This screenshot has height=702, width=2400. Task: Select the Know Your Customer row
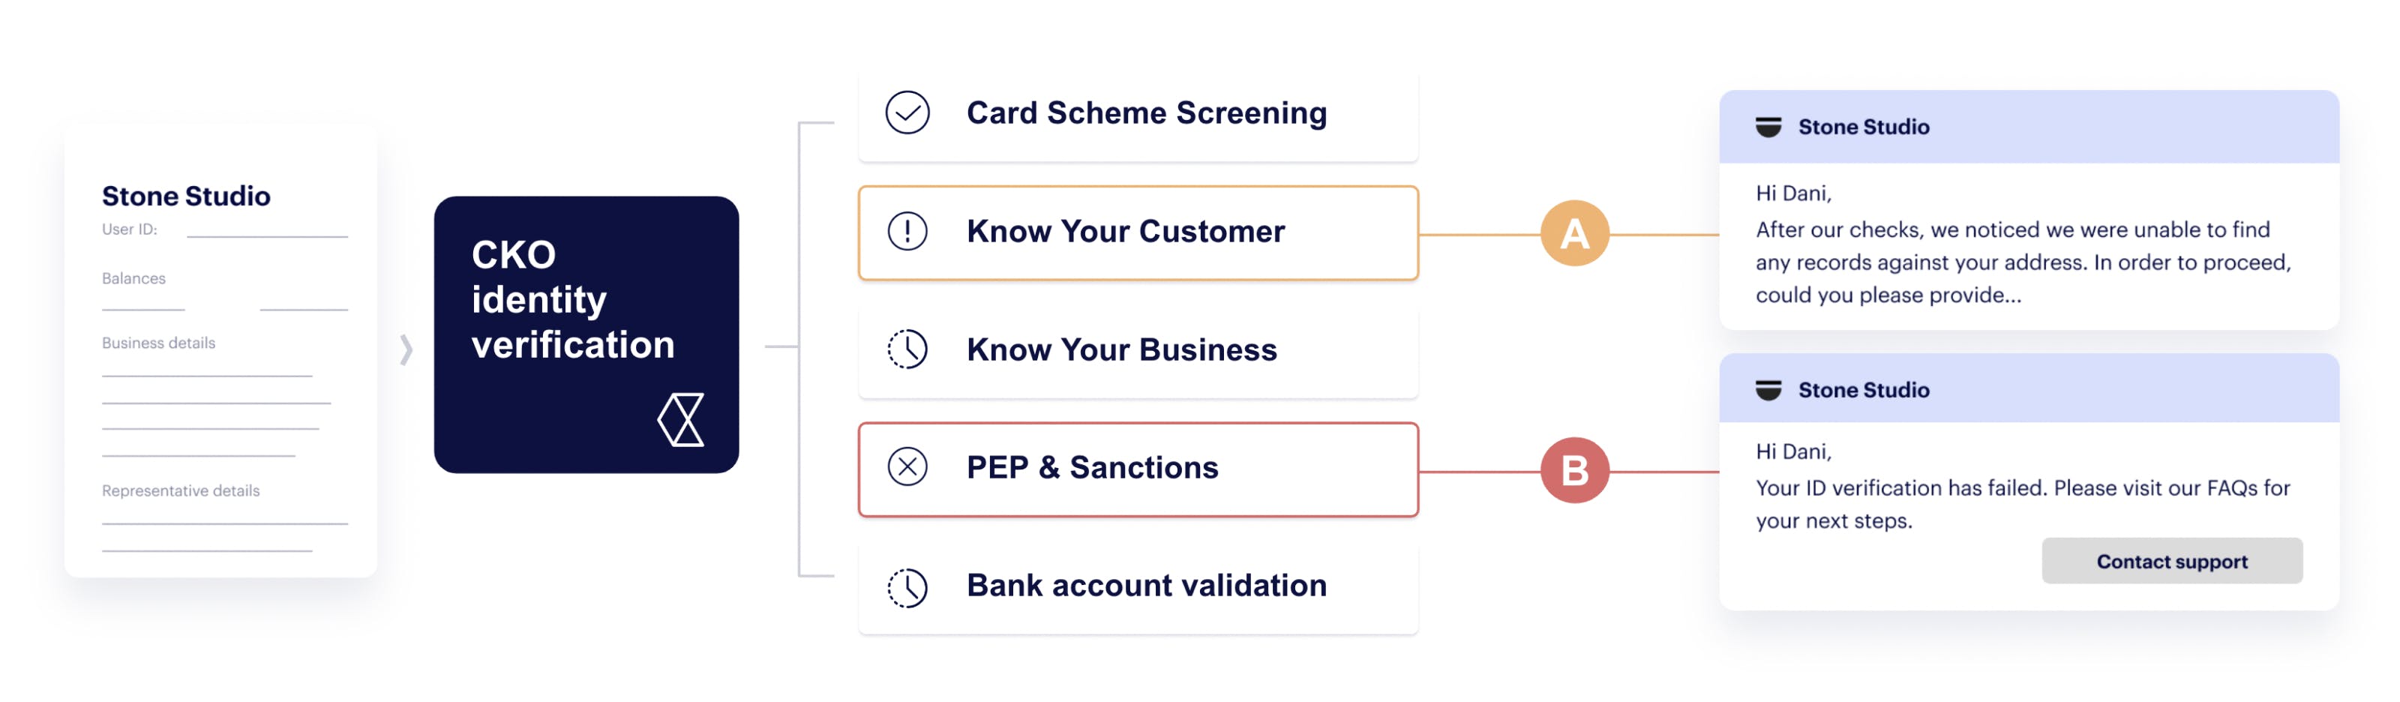(1138, 233)
